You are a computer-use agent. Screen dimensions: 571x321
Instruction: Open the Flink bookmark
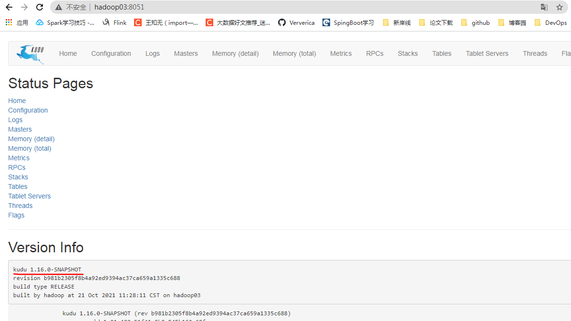[x=114, y=22]
